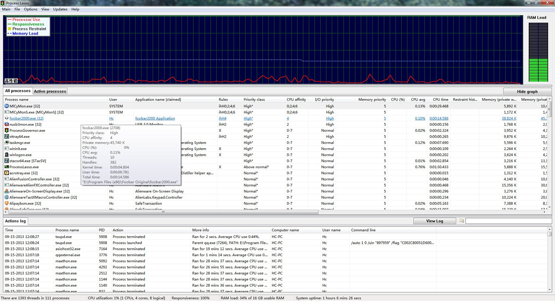Click the nusb3mon.exe process icon

tap(7, 124)
